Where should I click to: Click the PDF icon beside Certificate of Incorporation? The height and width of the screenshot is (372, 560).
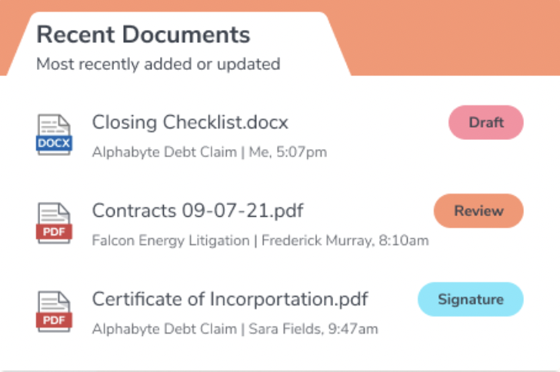coord(54,311)
